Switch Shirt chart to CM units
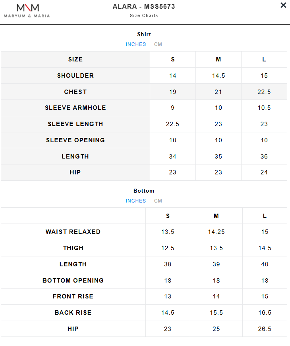The image size is (290, 346). 158,44
